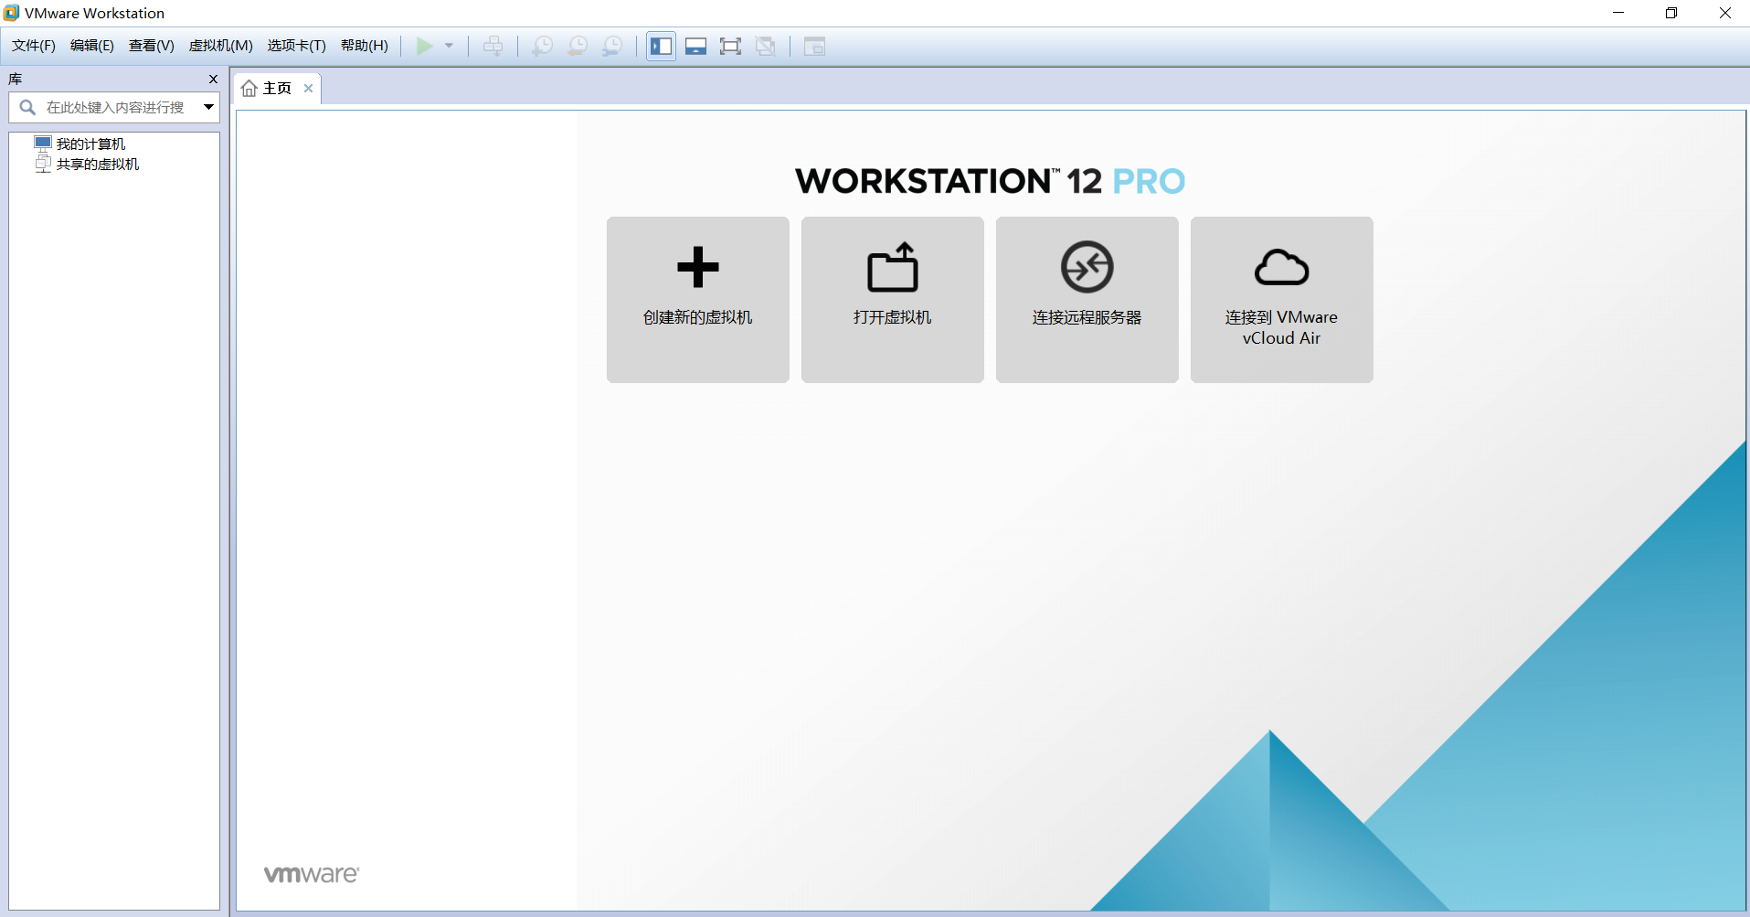Expand the library search filter dropdown
1750x917 pixels.
point(209,108)
